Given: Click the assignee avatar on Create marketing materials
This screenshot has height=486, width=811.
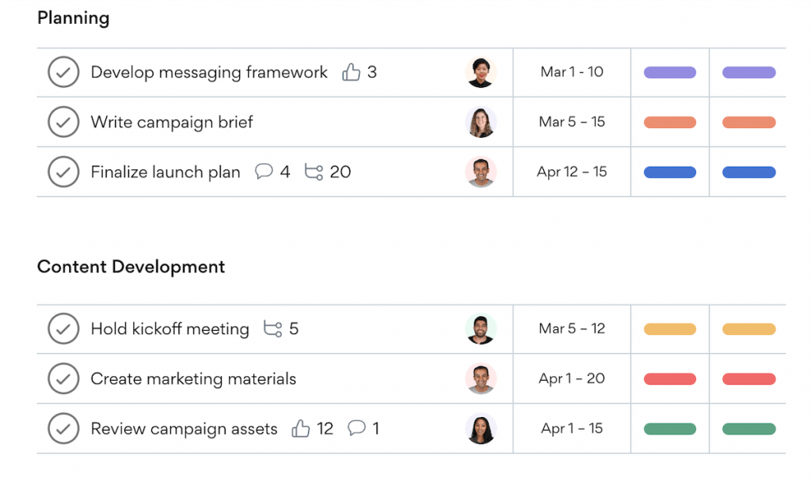Looking at the screenshot, I should pos(482,378).
